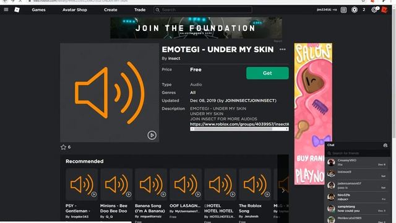Open creator miguelitorruiz link
Image resolution: width=396 pixels, height=223 pixels.
(x=151, y=217)
